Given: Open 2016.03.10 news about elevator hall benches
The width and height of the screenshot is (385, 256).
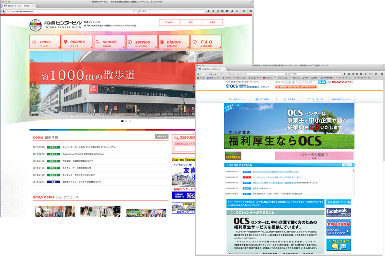Looking at the screenshot, I should click(x=89, y=147).
